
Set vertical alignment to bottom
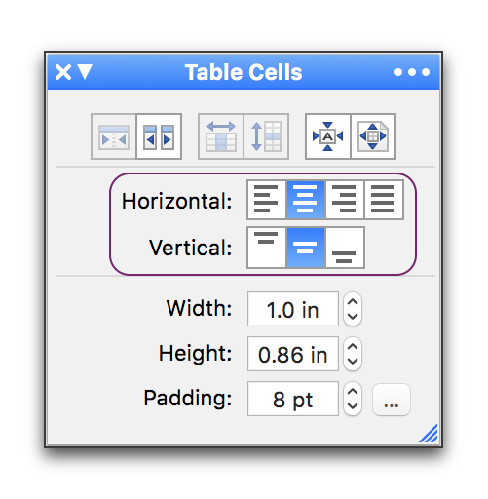point(345,248)
